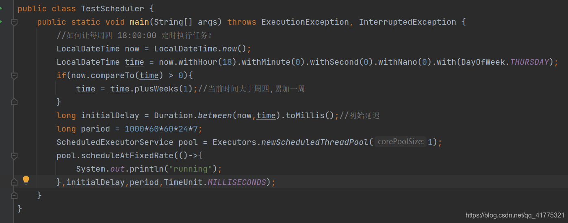Collapse the main method fold marker
Screen dimensions: 568x223
pos(14,22)
